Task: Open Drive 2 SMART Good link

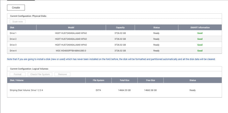Action: 200,39
